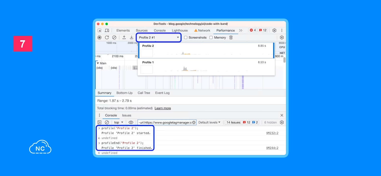Screen dimensions: 381x176
Task: Open the Profile 2 #1 recording dropdown
Action: click(x=159, y=37)
